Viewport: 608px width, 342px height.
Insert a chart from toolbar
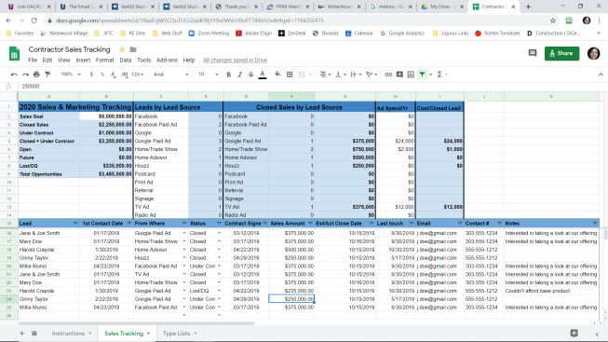tap(411, 75)
